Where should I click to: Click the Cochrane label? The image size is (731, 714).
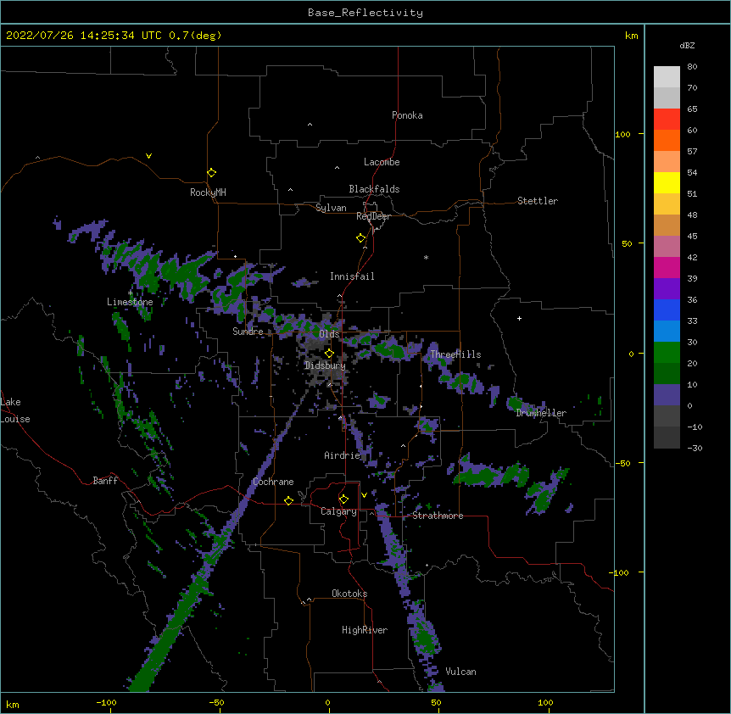pos(273,482)
